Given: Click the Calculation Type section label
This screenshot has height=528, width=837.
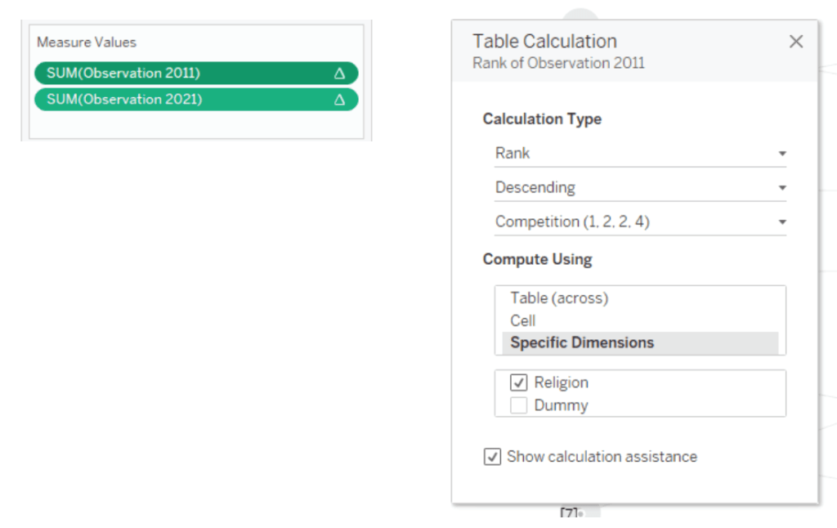Looking at the screenshot, I should pyautogui.click(x=542, y=119).
